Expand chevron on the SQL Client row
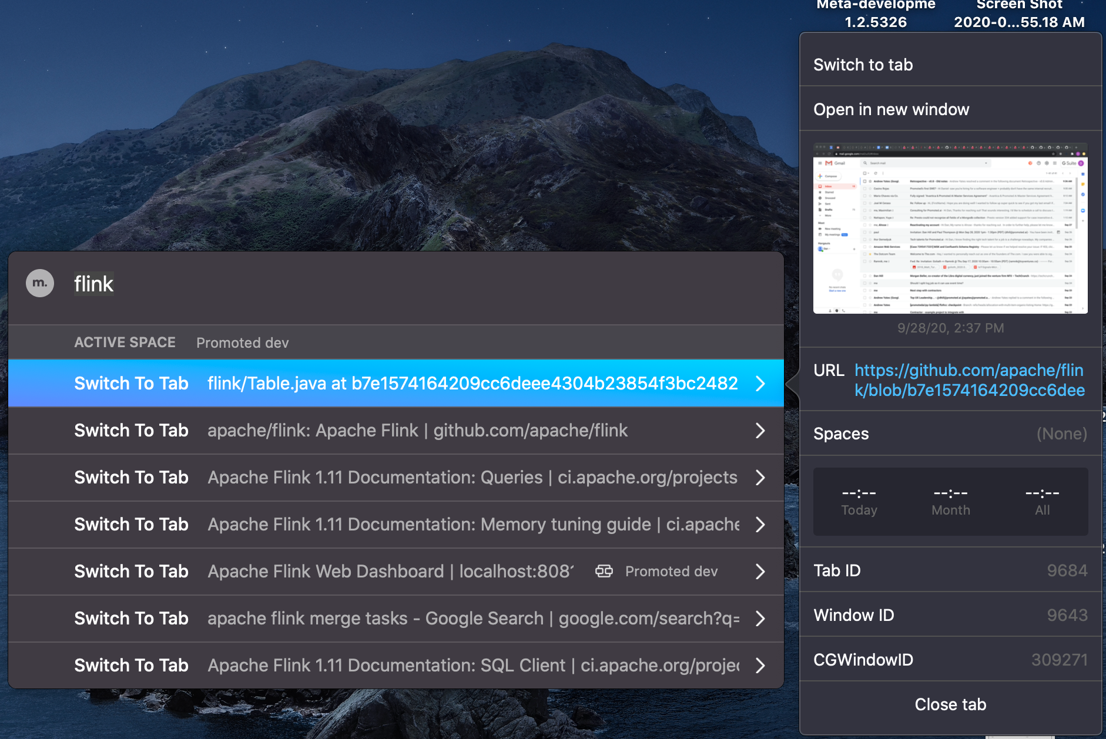This screenshot has width=1106, height=739. tap(760, 666)
